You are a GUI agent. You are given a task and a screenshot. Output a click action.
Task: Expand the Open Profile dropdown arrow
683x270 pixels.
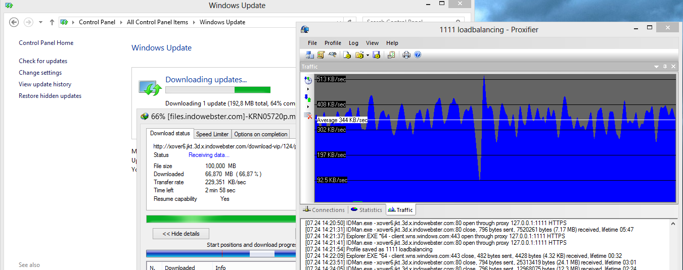pos(368,55)
